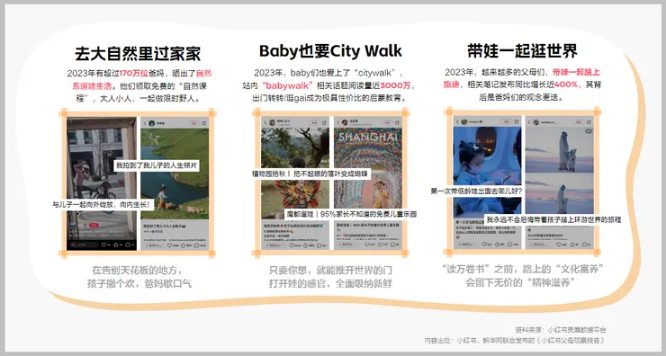Click the source line "资料来源：小红书灵犀数据平台"
This screenshot has width=666, height=356.
click(560, 330)
